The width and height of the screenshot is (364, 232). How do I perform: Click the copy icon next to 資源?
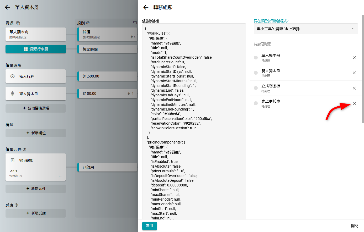18,23
